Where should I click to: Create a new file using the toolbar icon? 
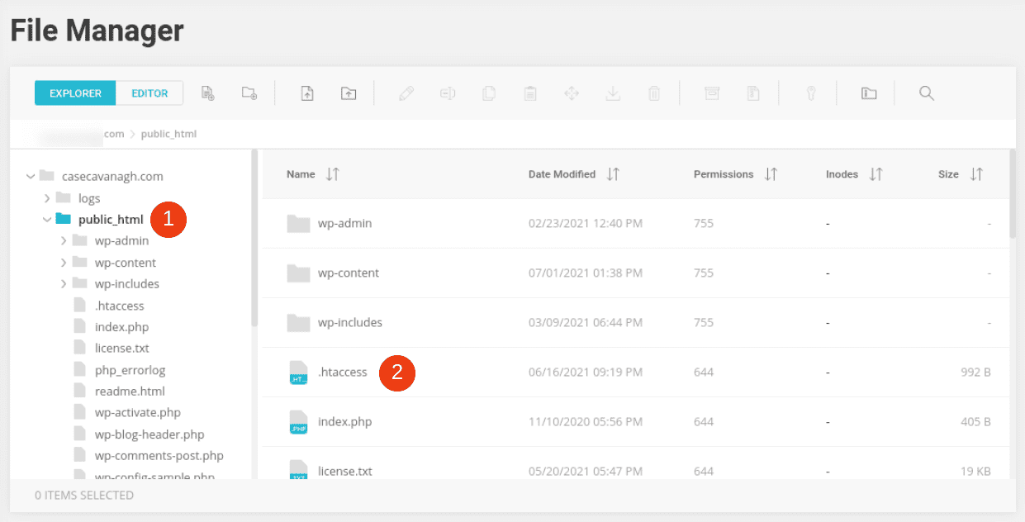207,93
